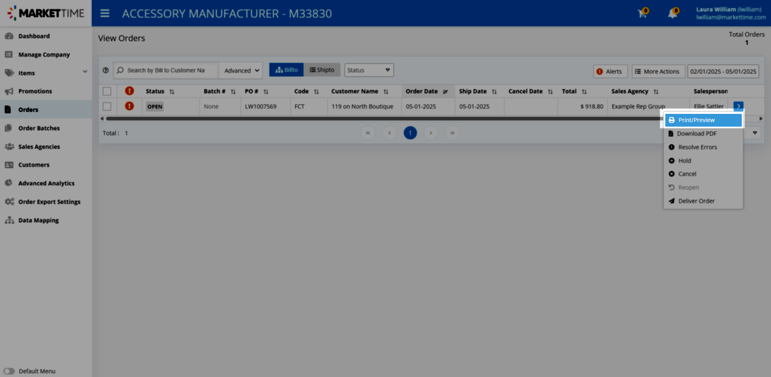Go to last page of results

coord(452,133)
